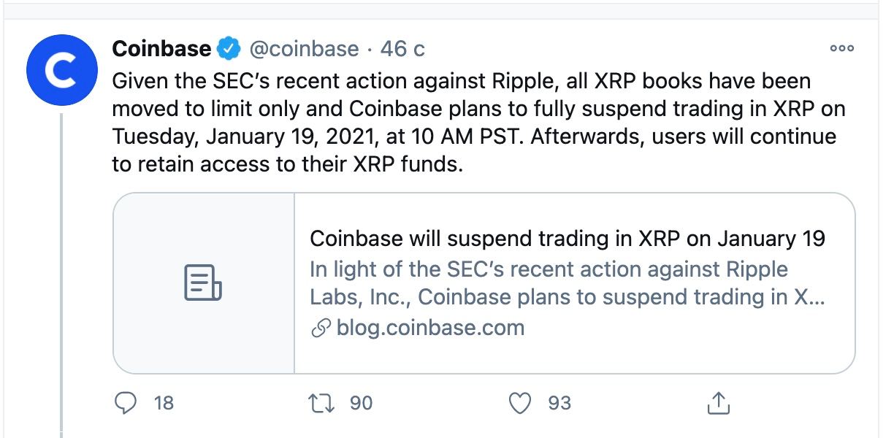Open the Coinbase display name link
This screenshot has height=438, width=894.
coord(161,49)
